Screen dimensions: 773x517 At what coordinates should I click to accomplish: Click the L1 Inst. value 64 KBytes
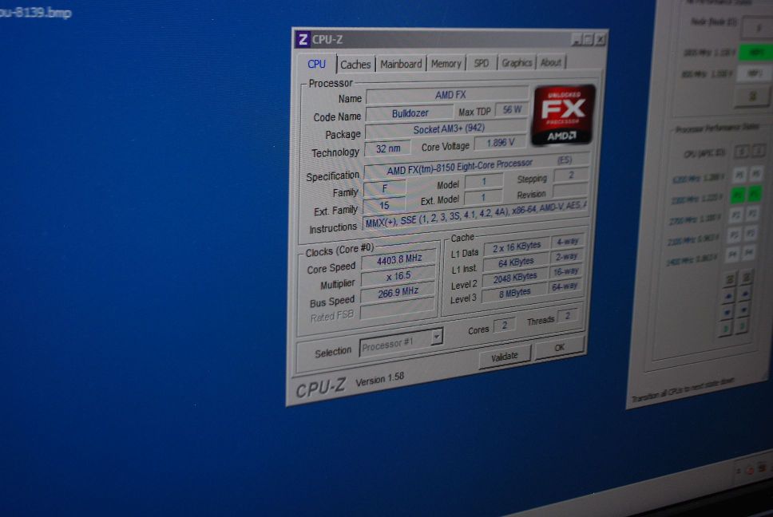[x=516, y=262]
